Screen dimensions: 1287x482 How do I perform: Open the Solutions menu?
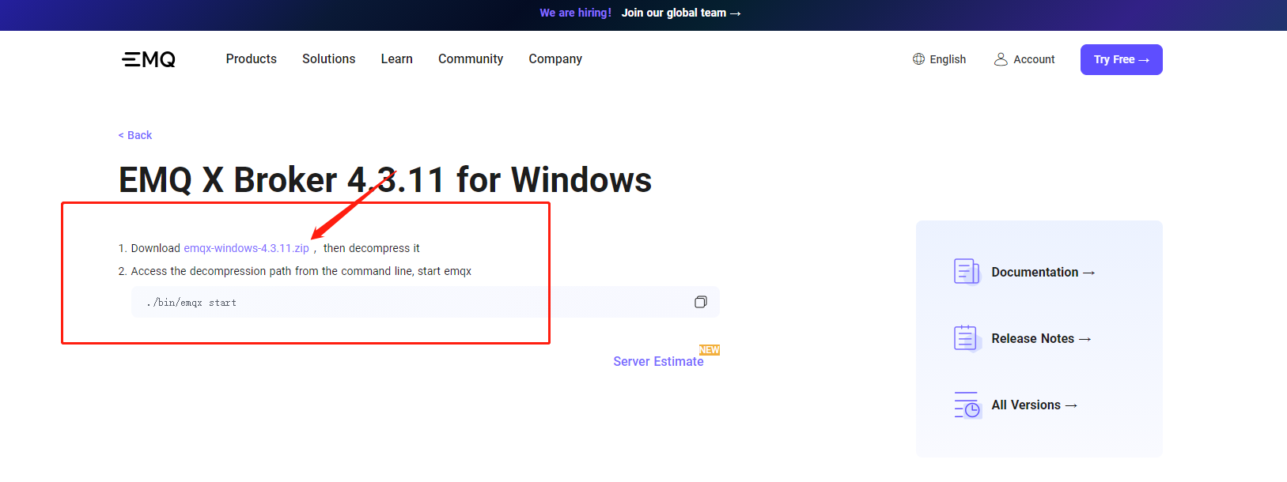click(x=329, y=59)
